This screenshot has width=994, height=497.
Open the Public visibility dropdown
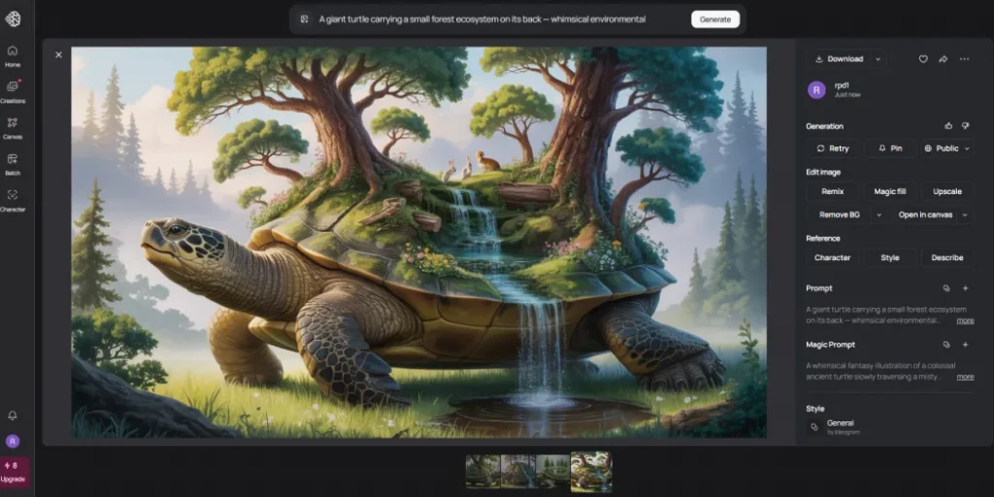(946, 149)
